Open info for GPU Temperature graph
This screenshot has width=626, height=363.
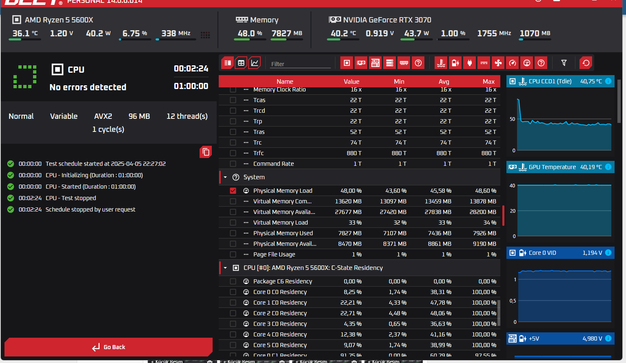click(608, 167)
